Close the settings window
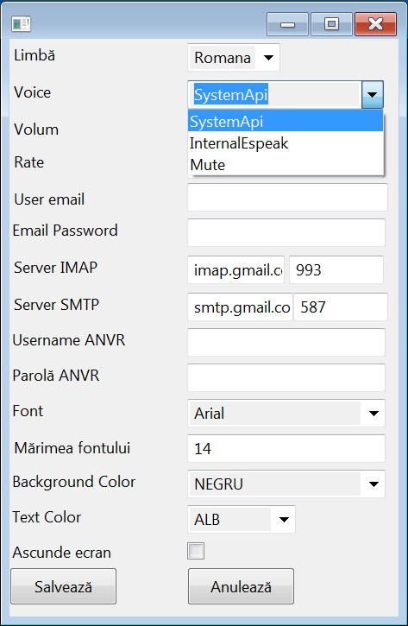 (x=375, y=24)
